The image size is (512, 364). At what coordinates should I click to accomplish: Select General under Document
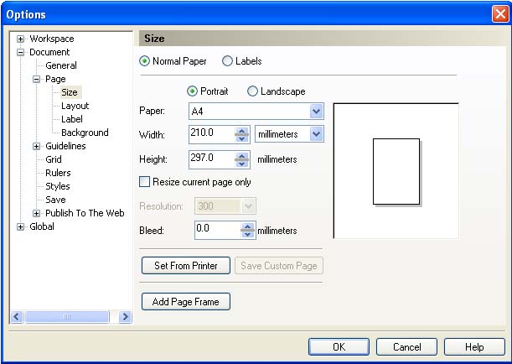point(61,65)
